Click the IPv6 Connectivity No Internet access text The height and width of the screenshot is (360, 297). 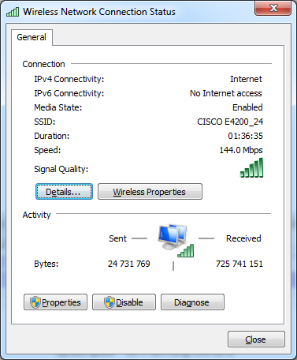coord(226,93)
